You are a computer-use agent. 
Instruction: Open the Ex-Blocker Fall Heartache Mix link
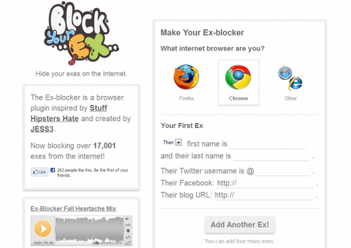coord(73,209)
